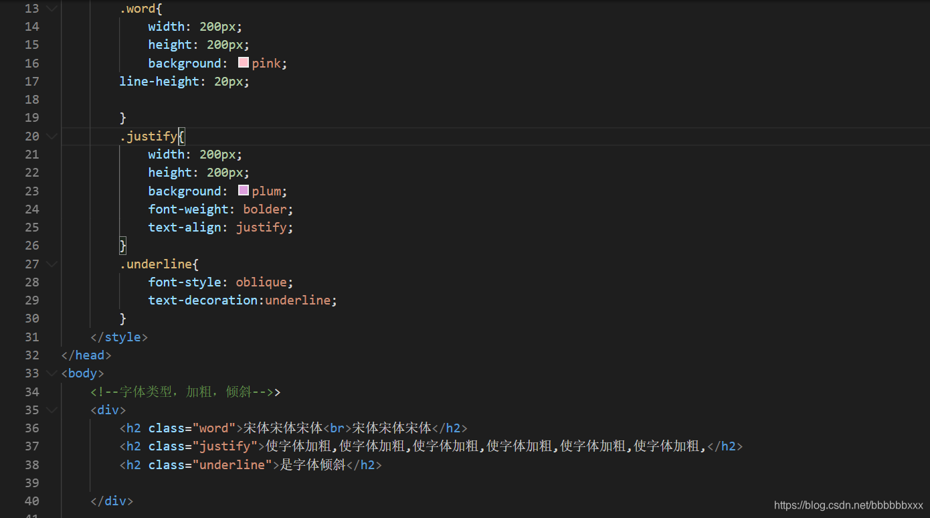Click the closing style tag

[119, 337]
